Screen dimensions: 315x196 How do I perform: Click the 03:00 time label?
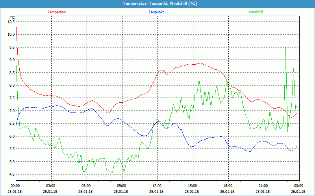51,186
